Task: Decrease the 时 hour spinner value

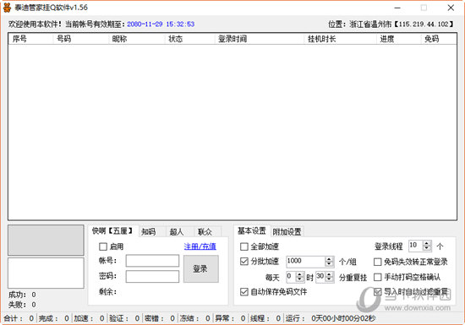Action: point(299,279)
